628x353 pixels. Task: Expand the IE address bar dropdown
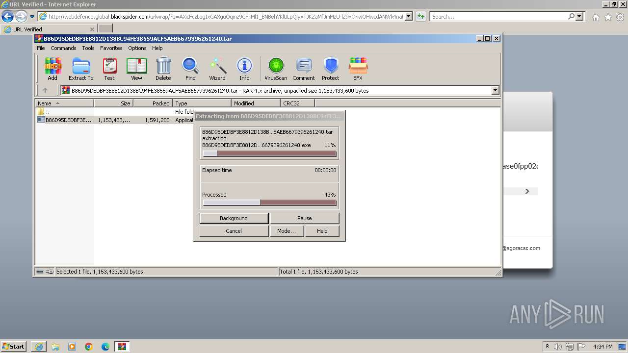409,17
